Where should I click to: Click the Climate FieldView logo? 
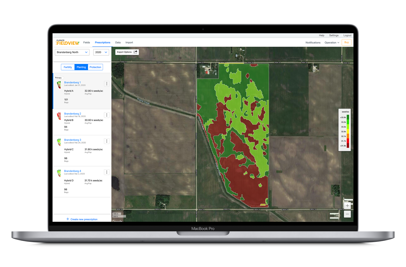click(x=68, y=43)
